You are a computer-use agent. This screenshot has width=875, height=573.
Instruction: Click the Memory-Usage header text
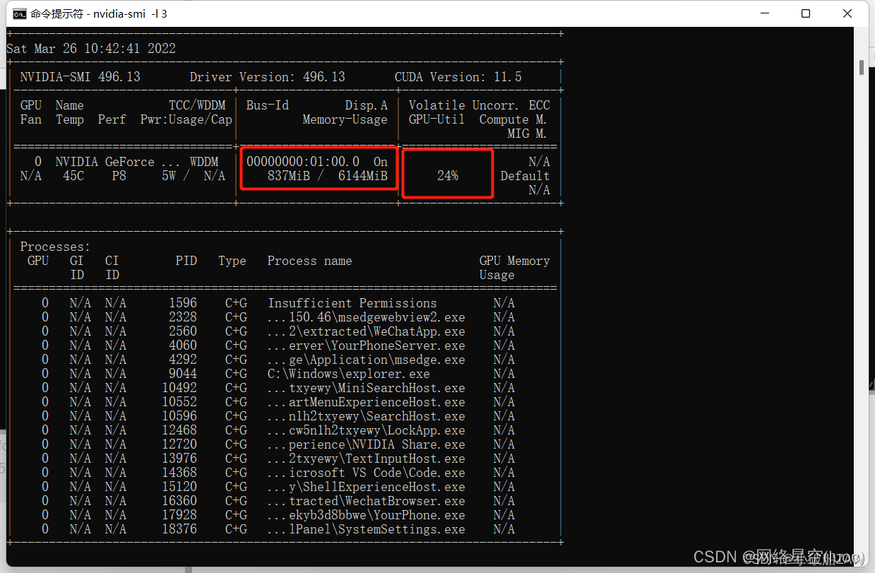click(345, 119)
